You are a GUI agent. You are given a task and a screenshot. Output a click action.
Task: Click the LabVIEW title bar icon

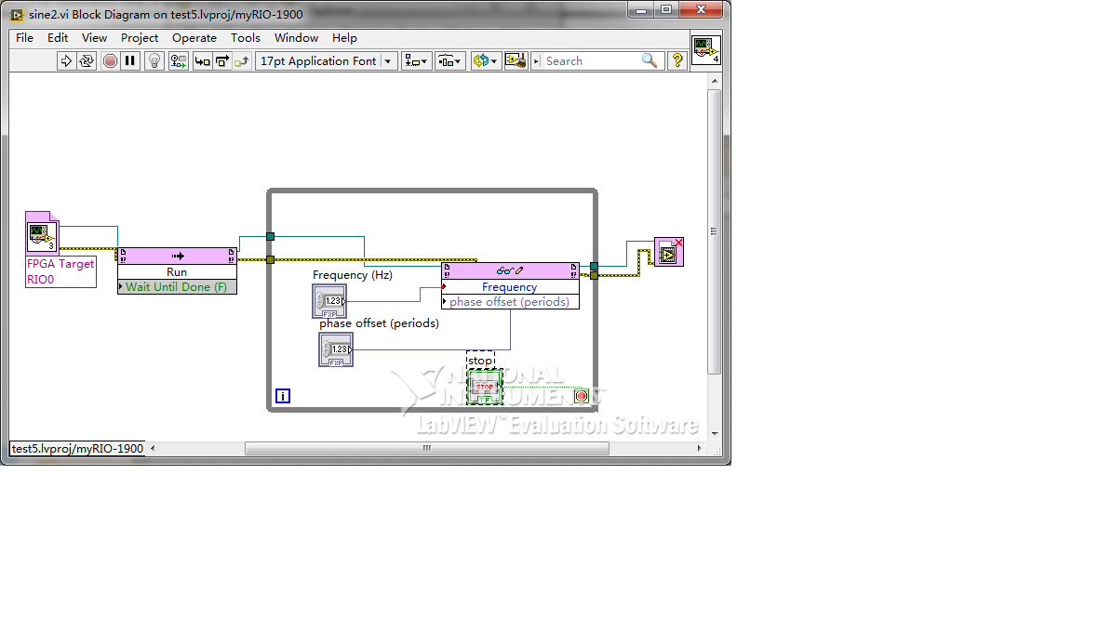tap(17, 14)
